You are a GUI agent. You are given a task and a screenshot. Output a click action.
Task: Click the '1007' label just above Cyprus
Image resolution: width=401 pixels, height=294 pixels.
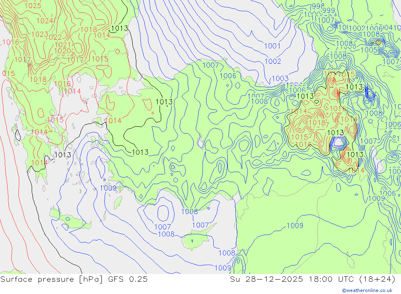200,225
